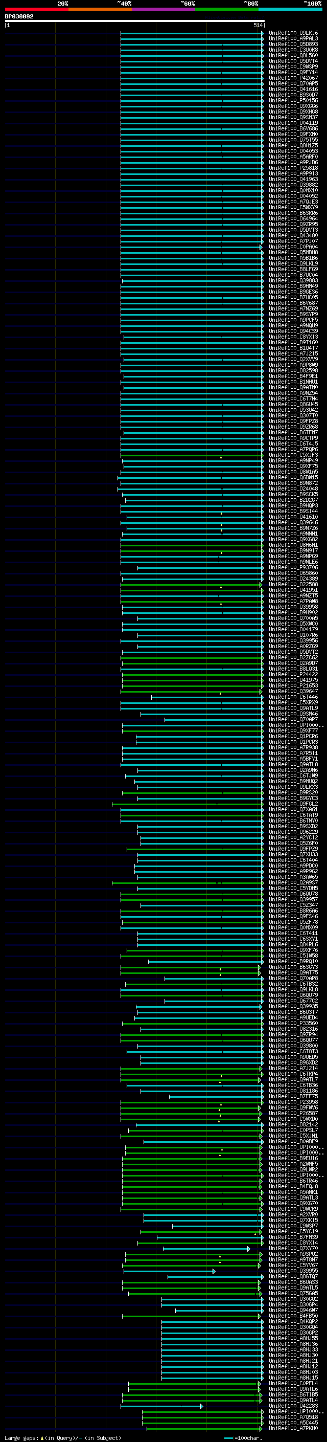Select hit label UniRef100_Q39647
Viewport: 327px width, 1442px height.
[293, 692]
